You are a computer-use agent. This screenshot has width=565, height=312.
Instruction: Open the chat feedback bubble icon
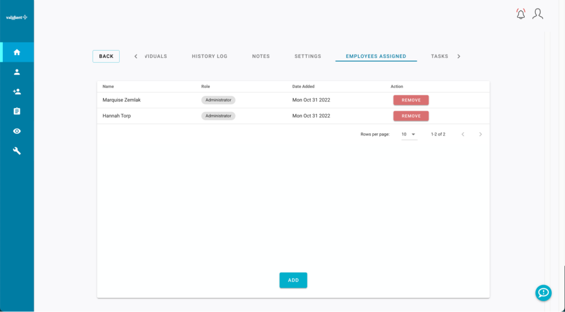(543, 293)
